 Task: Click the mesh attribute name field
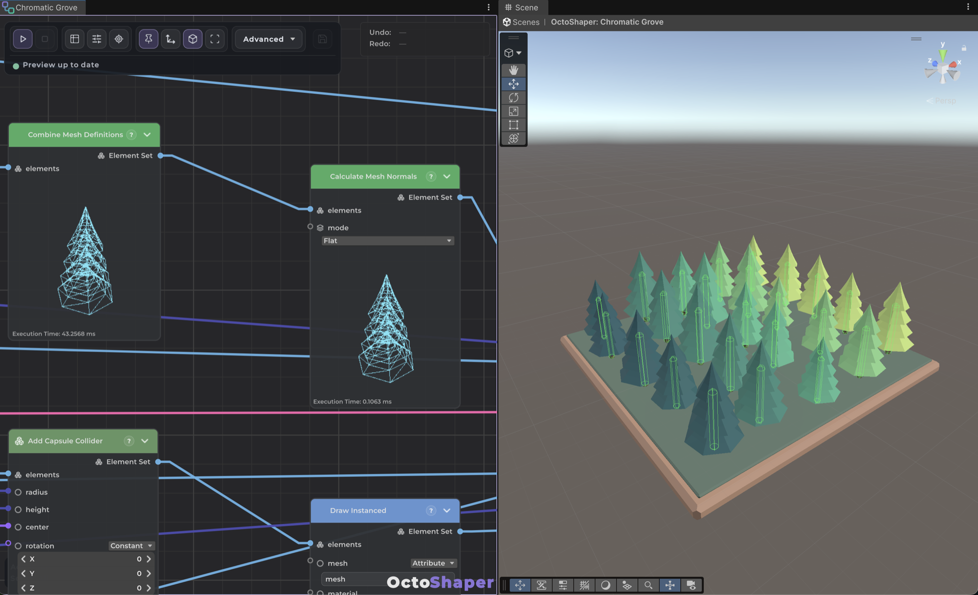[388, 579]
